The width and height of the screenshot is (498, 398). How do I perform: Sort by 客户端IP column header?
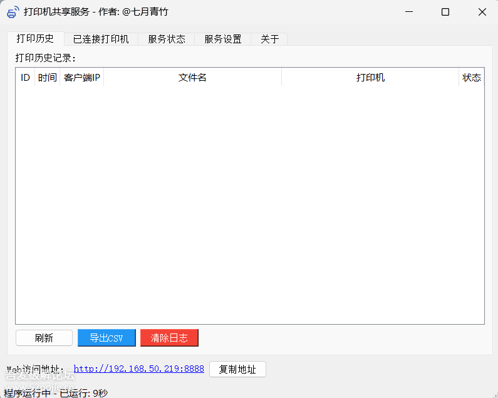coord(82,78)
